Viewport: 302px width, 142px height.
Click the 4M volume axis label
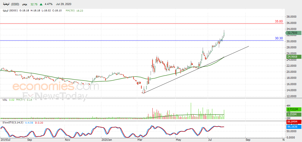(x=289, y=106)
